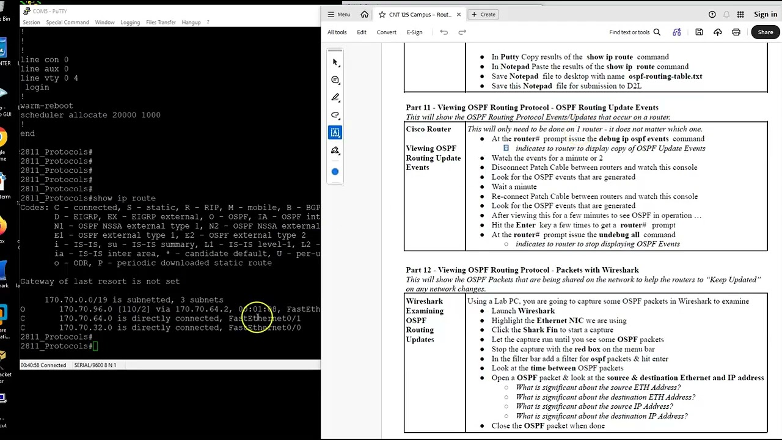Image resolution: width=782 pixels, height=440 pixels.
Task: Click 'Launch Wireshark' bullet in PDF
Action: (523, 311)
